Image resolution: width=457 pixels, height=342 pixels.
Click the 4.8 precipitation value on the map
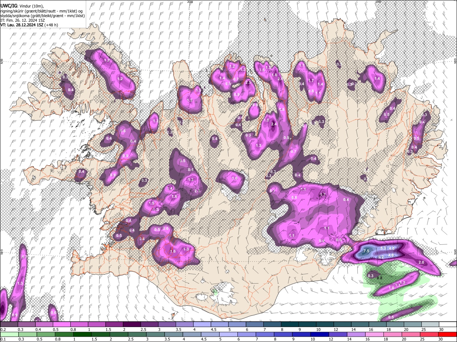coord(391,248)
